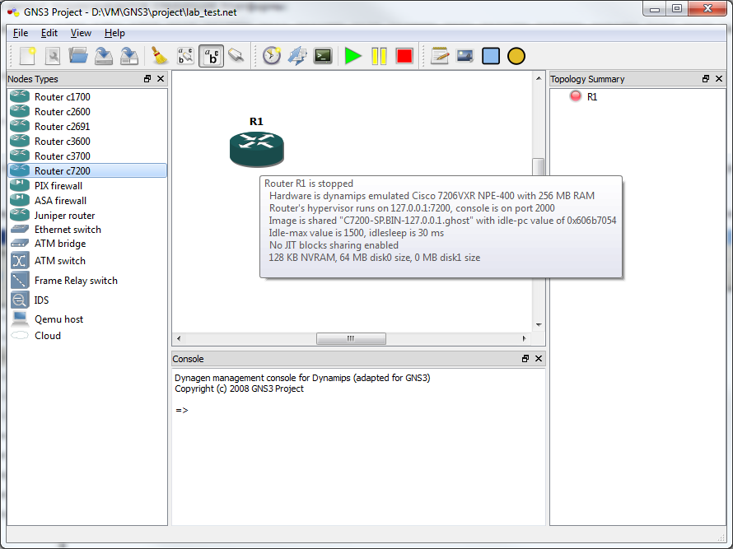Open the Telnet to all IOS console icon
733x549 pixels.
(323, 56)
